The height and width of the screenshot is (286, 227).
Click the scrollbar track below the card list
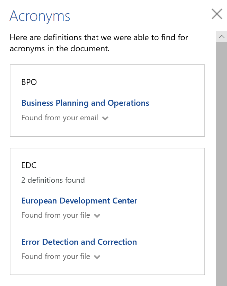point(221,281)
